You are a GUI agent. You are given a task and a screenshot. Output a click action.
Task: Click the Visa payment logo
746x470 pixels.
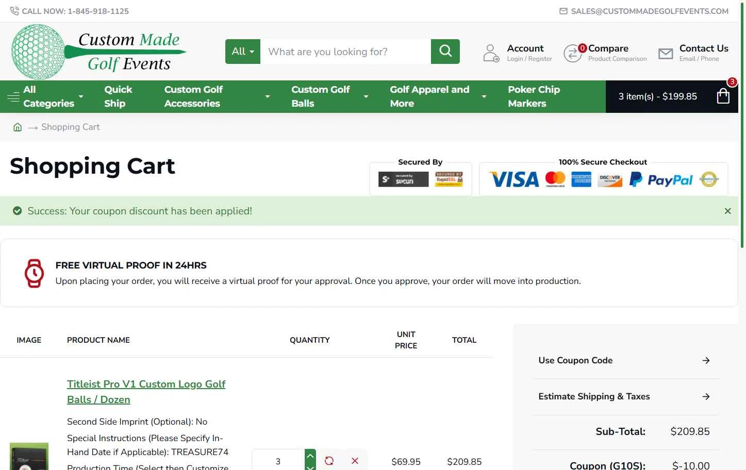point(514,179)
